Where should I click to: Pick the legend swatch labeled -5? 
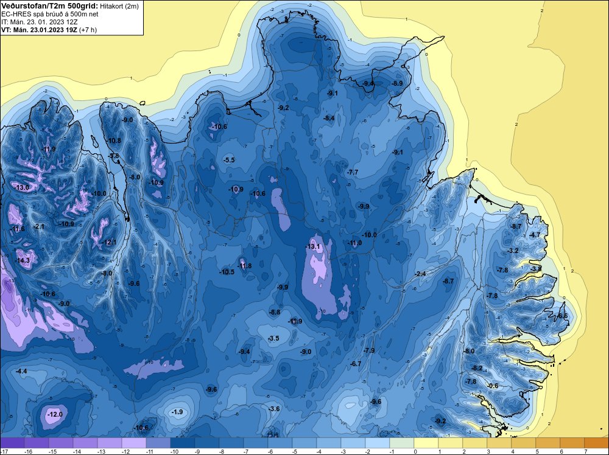coord(304,443)
